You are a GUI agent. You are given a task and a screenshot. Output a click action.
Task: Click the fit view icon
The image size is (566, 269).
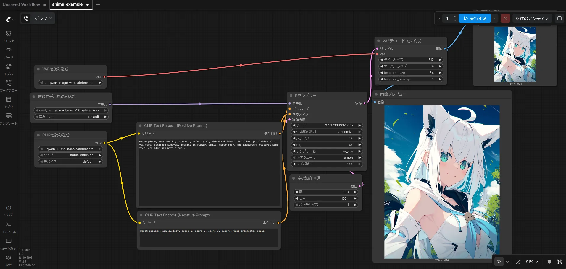[518, 262]
